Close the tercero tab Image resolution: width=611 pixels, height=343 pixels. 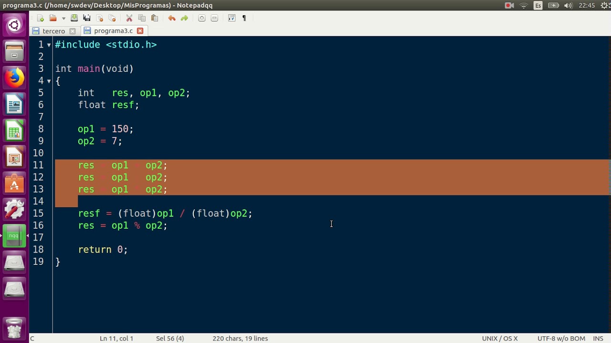pos(73,31)
